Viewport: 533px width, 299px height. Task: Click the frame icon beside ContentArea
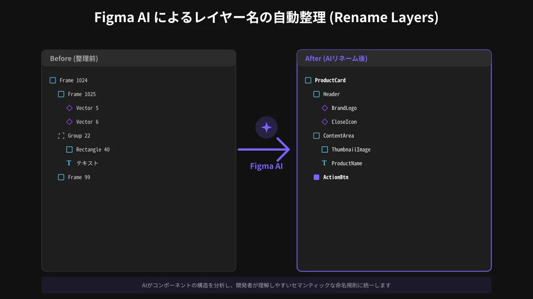click(317, 136)
